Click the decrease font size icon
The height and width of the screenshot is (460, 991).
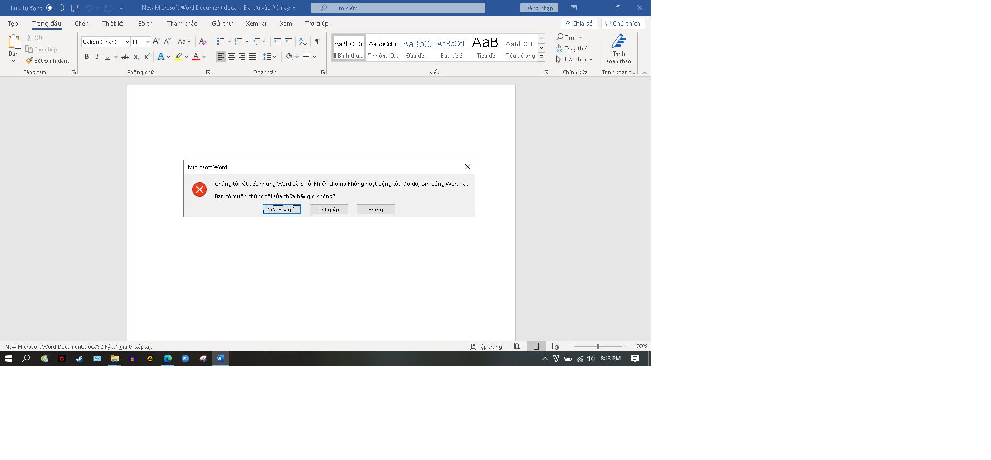click(167, 41)
